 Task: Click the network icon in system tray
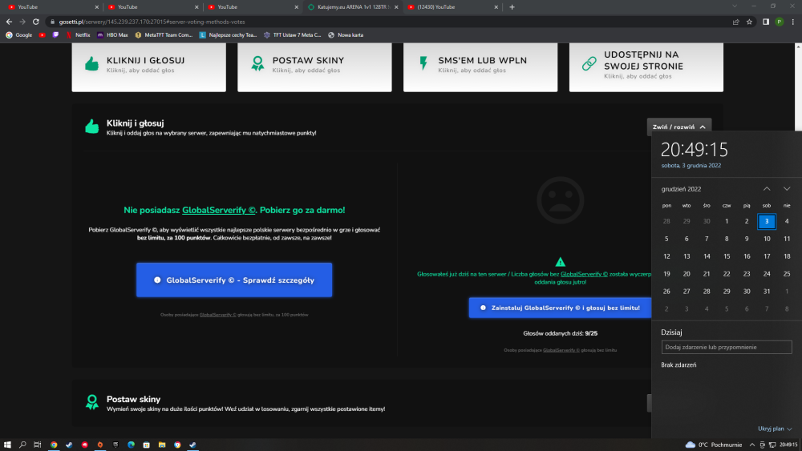click(772, 445)
